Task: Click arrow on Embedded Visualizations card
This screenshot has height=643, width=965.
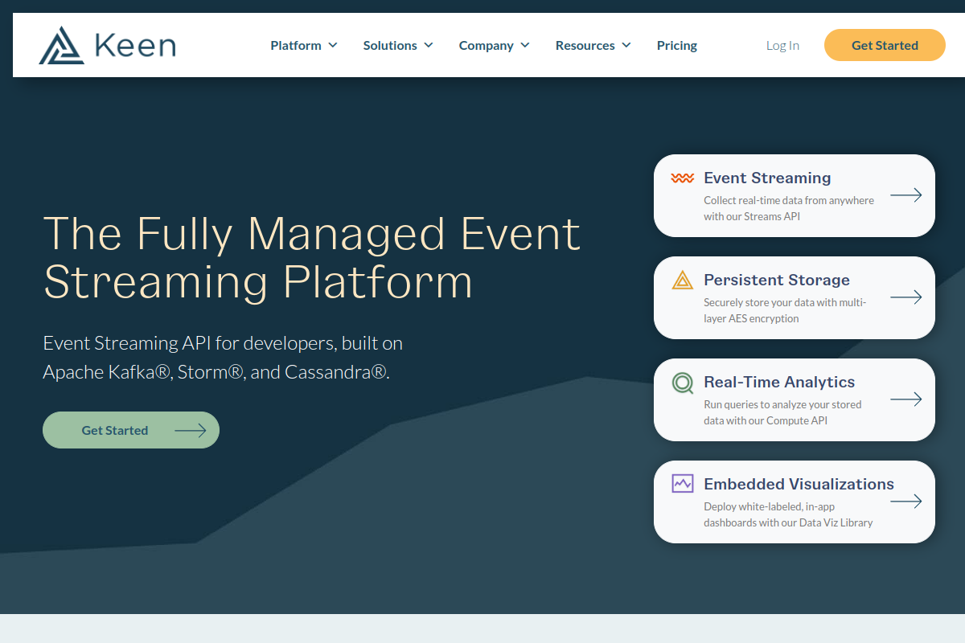Action: [905, 502]
